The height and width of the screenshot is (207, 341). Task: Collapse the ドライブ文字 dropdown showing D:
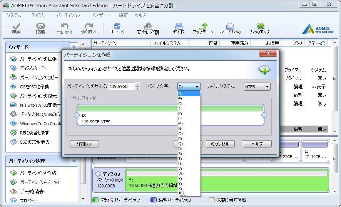(x=189, y=86)
